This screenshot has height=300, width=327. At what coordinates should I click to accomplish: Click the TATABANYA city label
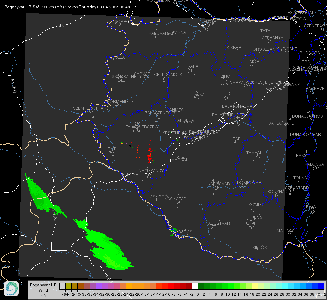[x=271, y=37]
